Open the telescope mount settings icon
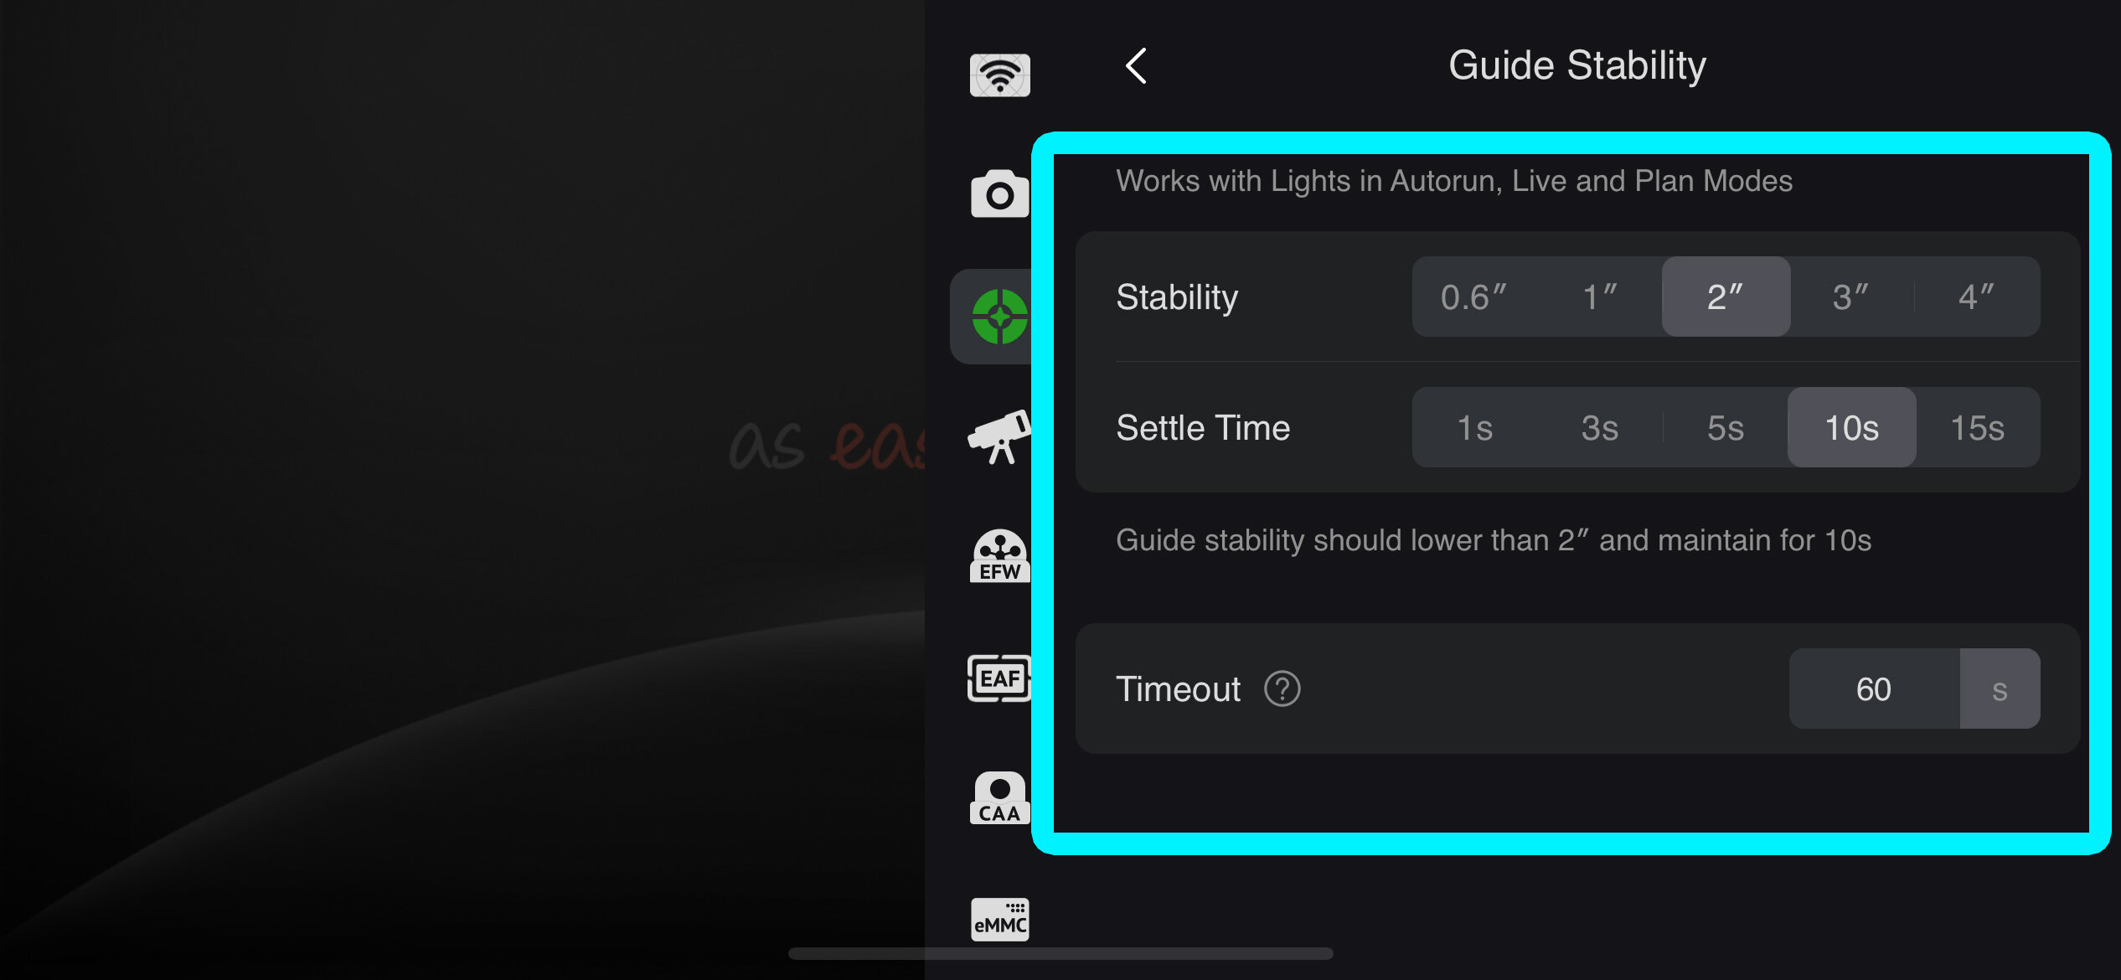 999,436
